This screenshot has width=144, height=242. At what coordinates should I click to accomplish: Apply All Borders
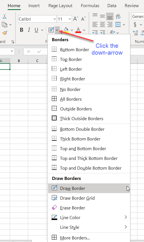point(89,99)
